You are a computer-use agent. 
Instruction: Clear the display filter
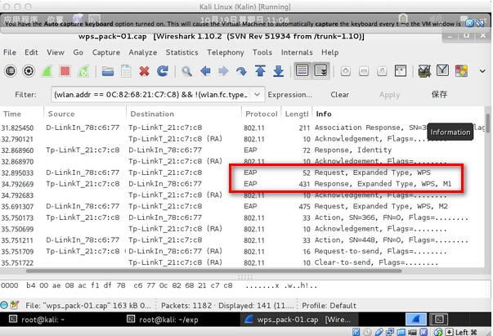click(x=339, y=95)
